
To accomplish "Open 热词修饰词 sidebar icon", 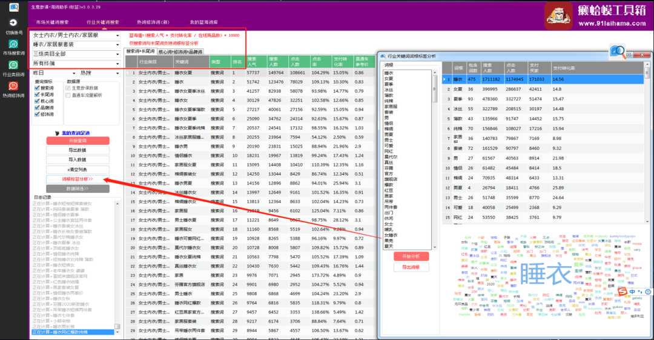I will [13, 87].
